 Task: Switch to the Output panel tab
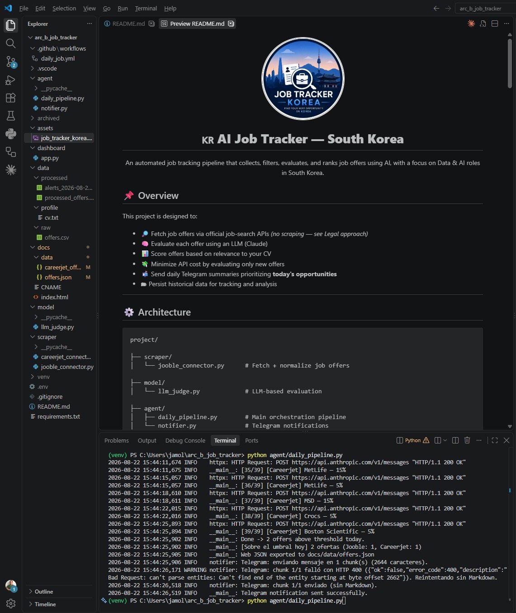pos(147,440)
